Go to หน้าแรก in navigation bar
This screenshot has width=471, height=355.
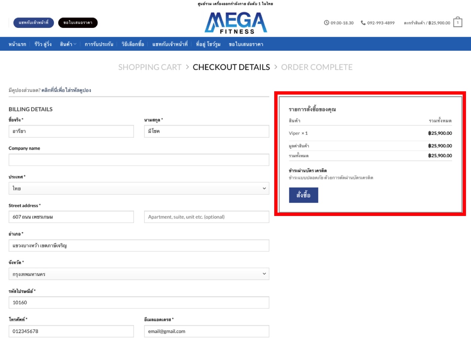[17, 44]
